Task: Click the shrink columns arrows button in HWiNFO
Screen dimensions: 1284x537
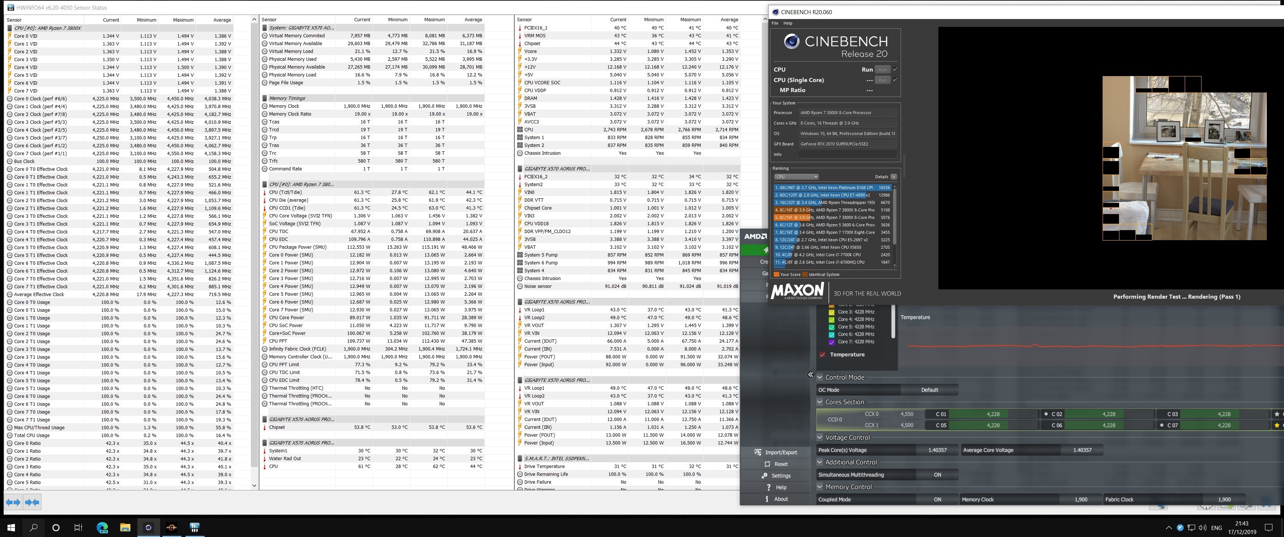Action: coord(32,502)
